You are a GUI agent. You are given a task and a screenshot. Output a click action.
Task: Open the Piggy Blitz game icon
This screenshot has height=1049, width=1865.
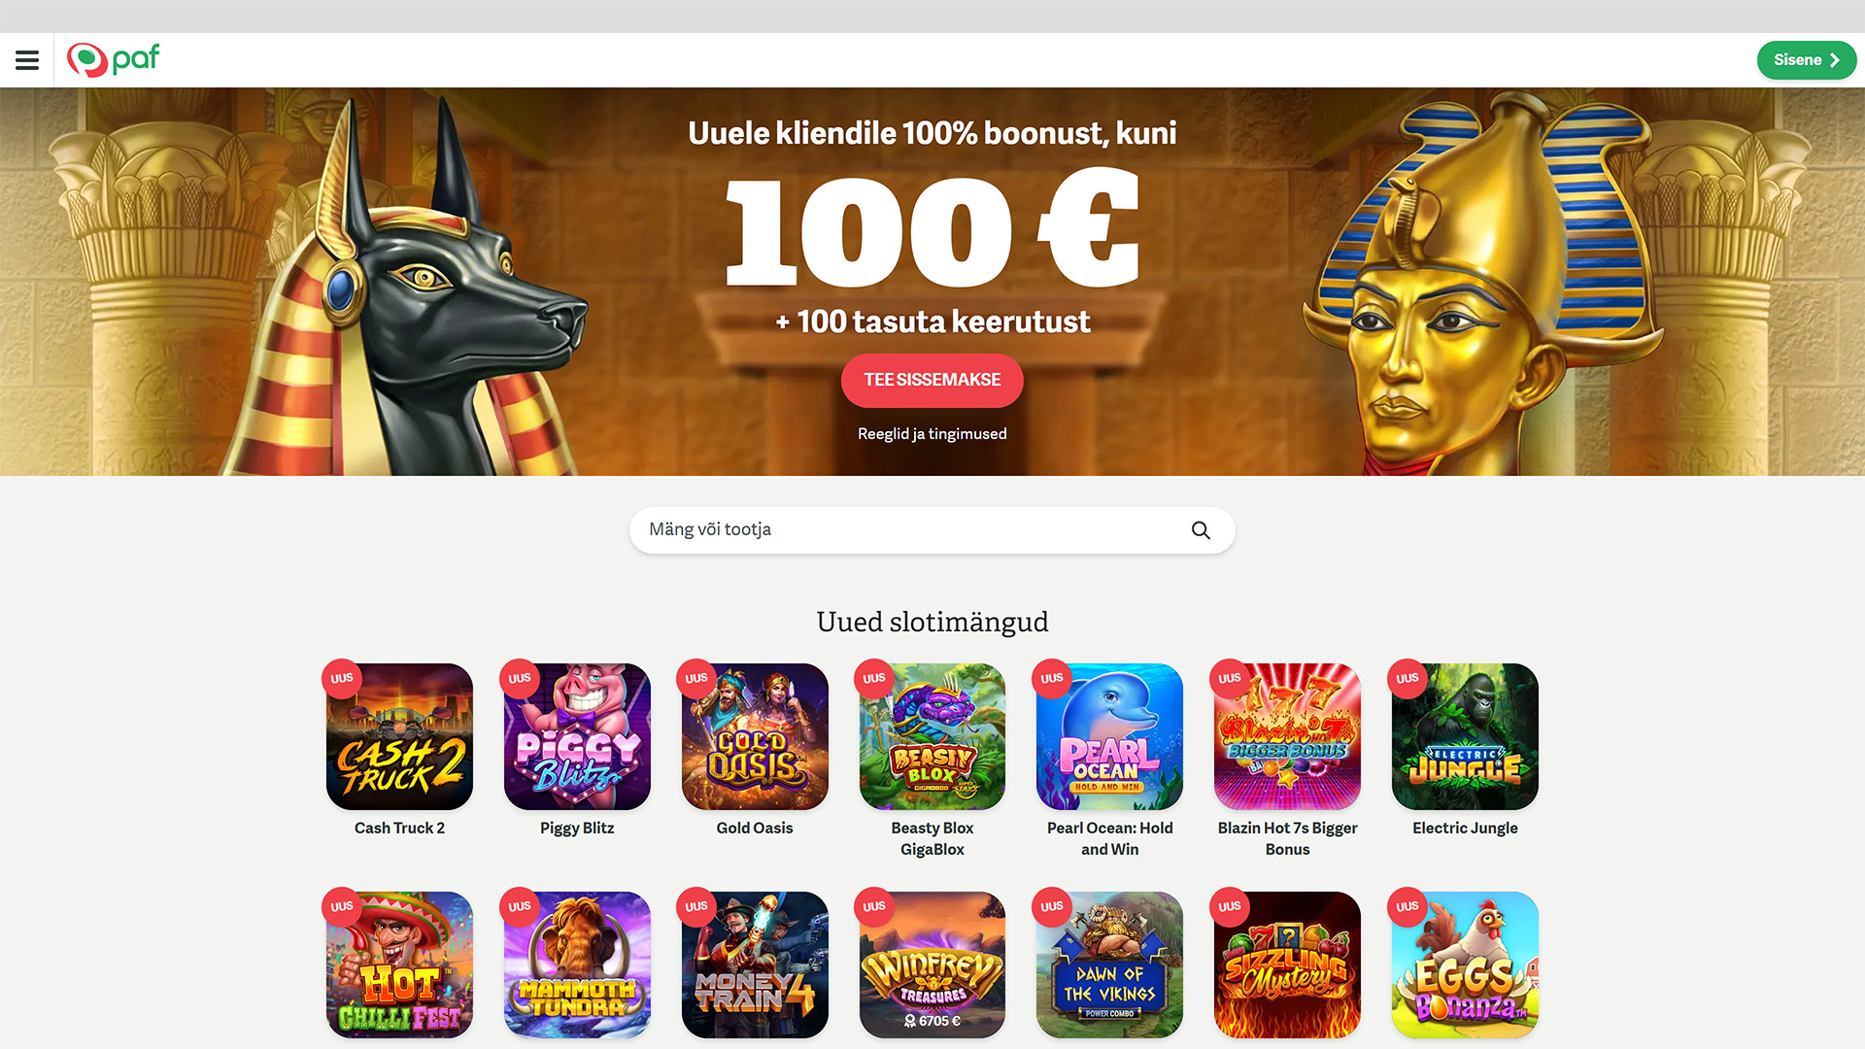pos(577,736)
